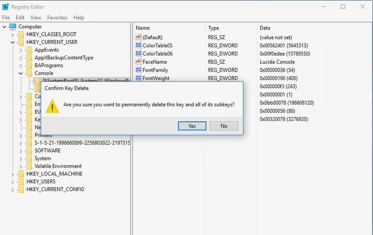Select the SOFTWARE key label
This screenshot has width=373, height=235.
pyautogui.click(x=48, y=151)
